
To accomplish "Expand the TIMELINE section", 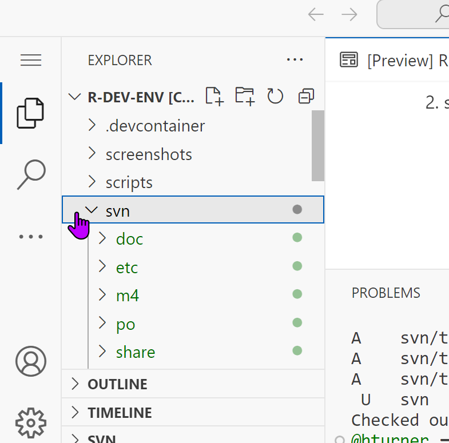I will [x=120, y=413].
